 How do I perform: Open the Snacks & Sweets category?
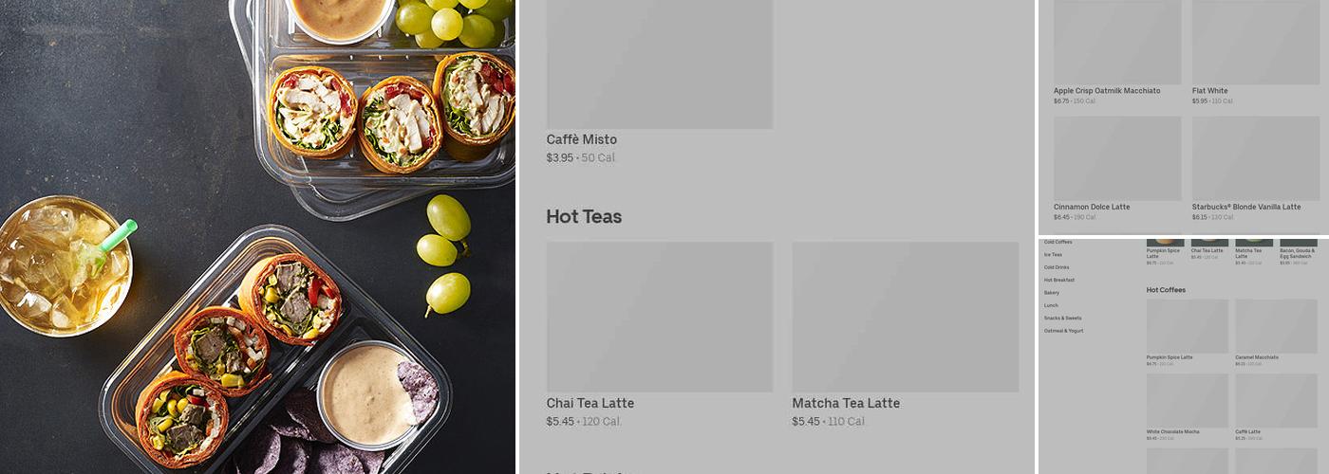click(1062, 319)
